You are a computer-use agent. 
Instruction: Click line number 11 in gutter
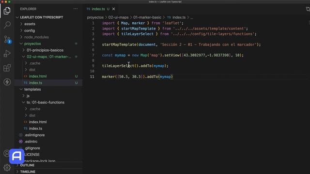coord(92,76)
